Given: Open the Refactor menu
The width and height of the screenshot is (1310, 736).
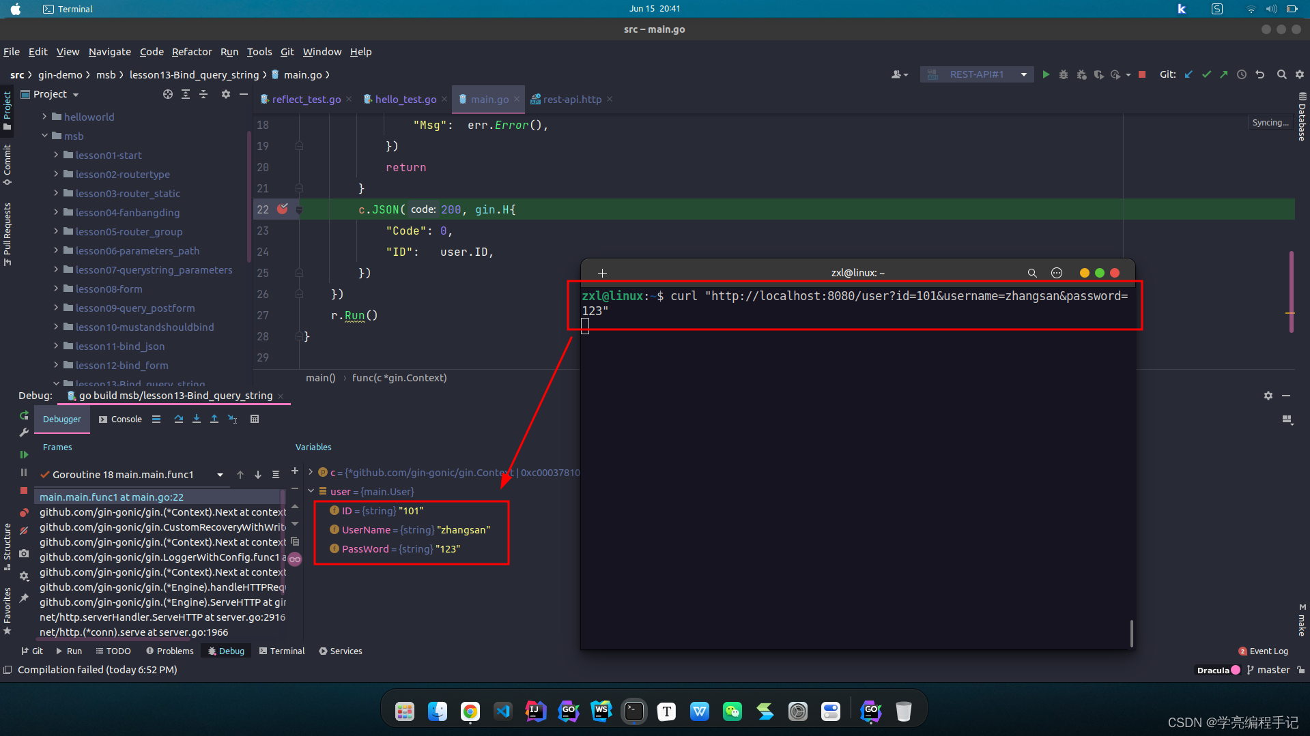Looking at the screenshot, I should click(192, 52).
